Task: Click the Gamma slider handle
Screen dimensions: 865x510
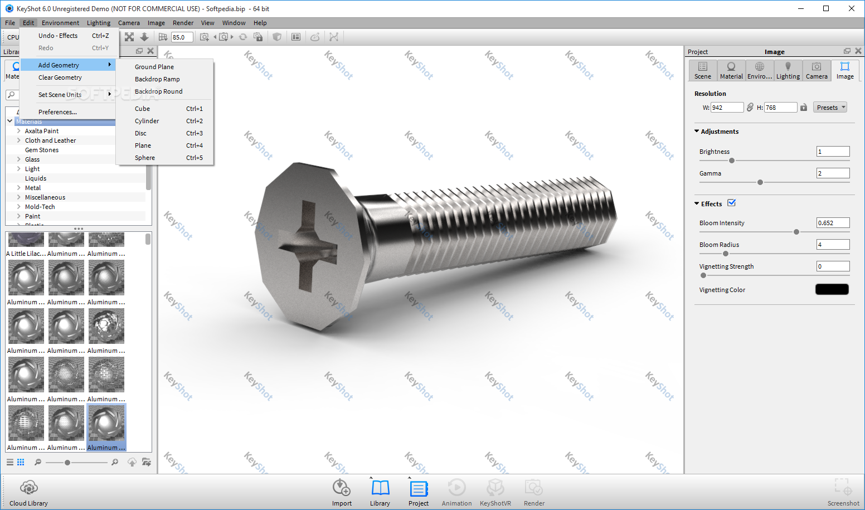Action: [x=760, y=182]
